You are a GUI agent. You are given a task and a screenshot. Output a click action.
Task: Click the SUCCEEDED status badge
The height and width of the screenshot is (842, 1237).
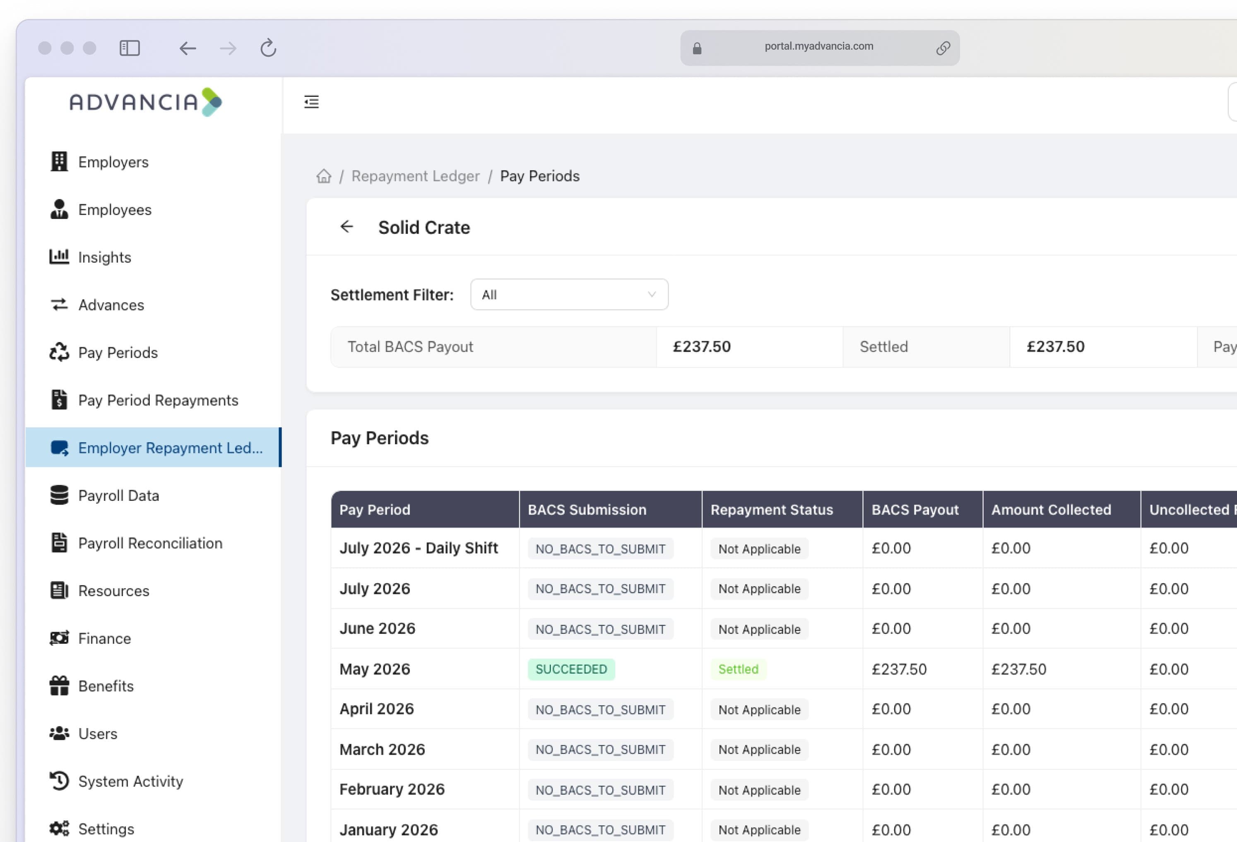coord(571,669)
